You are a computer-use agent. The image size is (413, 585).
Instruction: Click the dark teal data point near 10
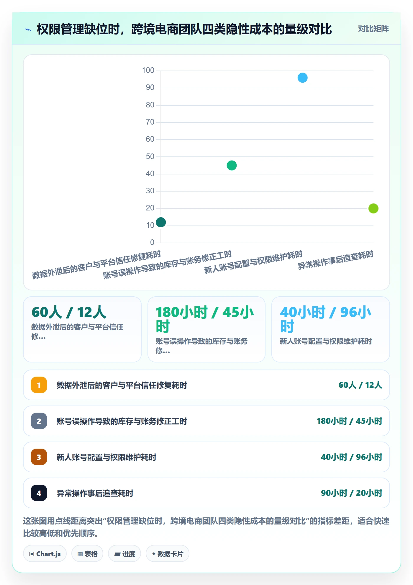pyautogui.click(x=161, y=222)
